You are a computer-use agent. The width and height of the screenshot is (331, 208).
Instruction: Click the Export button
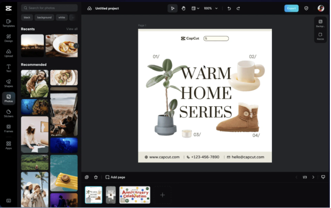[291, 8]
